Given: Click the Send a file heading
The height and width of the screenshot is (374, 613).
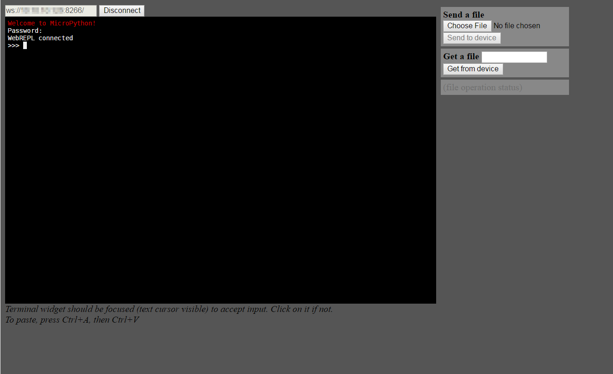Looking at the screenshot, I should click(463, 15).
